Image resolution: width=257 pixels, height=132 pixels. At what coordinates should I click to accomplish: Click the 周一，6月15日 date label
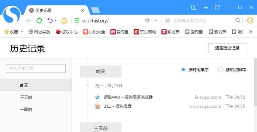pyautogui.click(x=109, y=86)
